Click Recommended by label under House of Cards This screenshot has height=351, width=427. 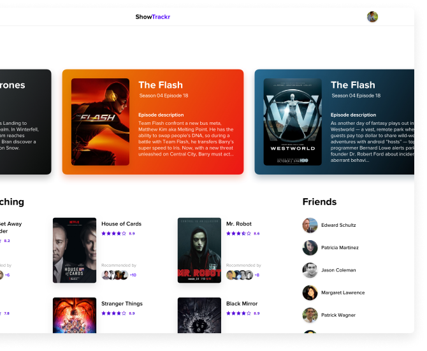(119, 265)
